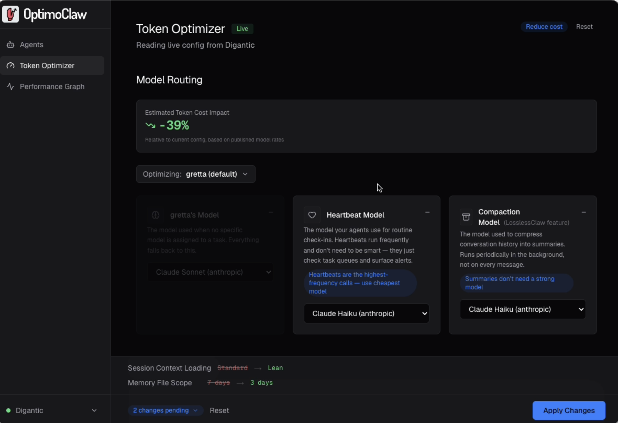Expand the 2 changes pending list
Screen dimensions: 618x423
pos(165,410)
